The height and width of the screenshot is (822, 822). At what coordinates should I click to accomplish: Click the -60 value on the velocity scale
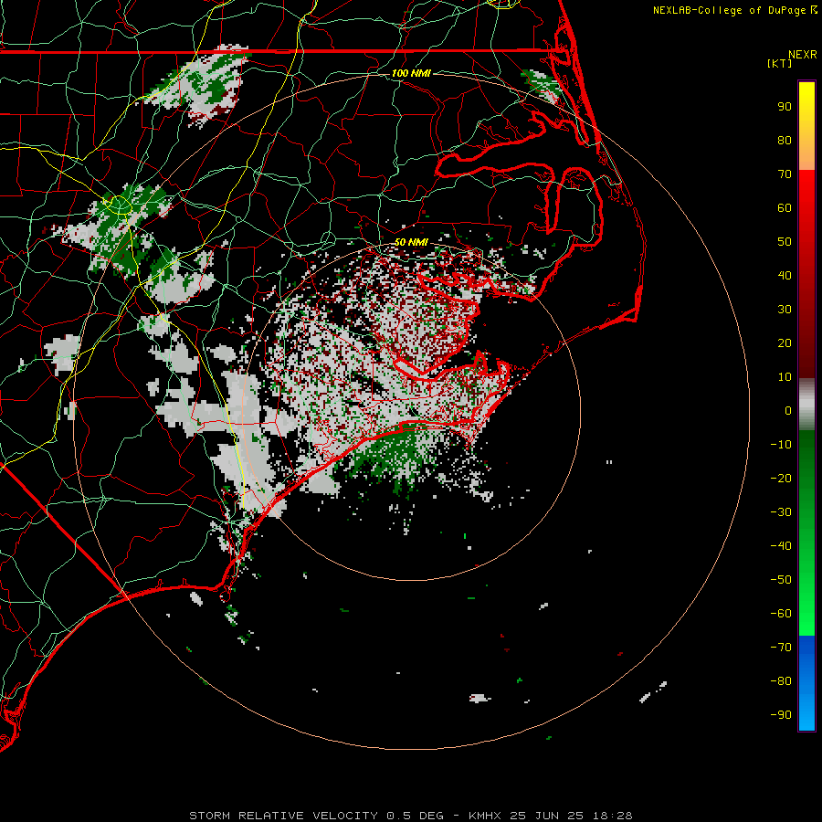[x=781, y=614]
